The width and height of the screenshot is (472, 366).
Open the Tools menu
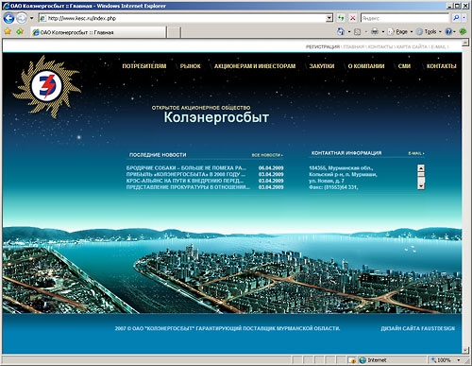point(429,32)
